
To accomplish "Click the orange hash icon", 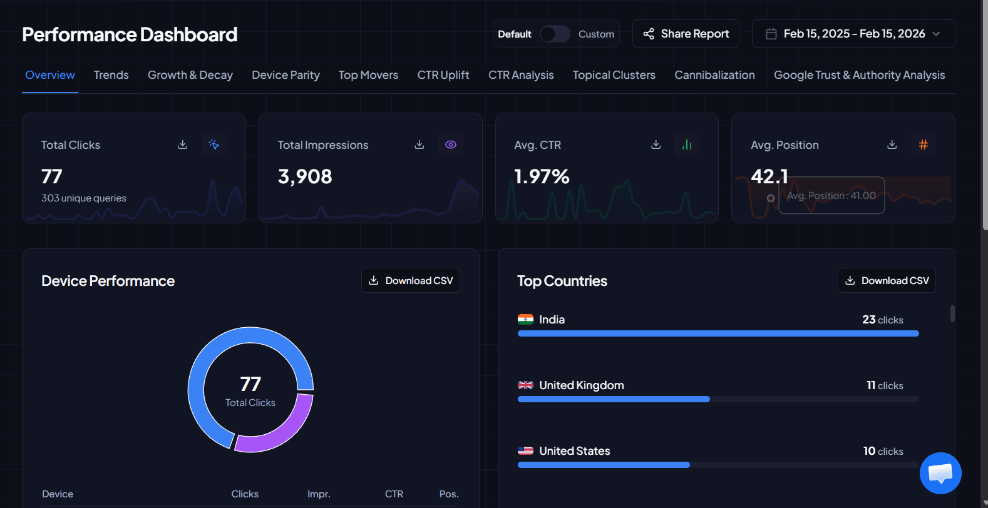I will coord(924,145).
